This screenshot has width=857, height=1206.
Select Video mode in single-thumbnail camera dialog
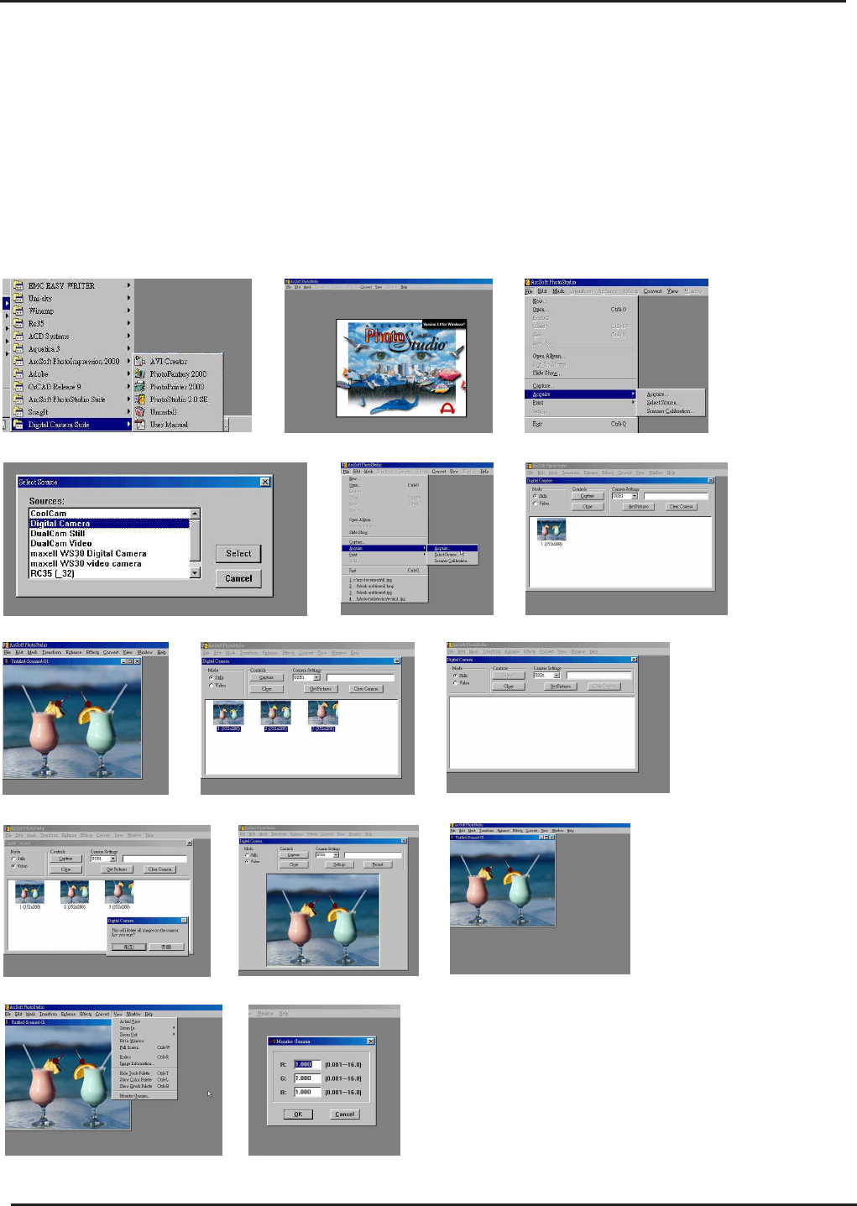tap(535, 504)
